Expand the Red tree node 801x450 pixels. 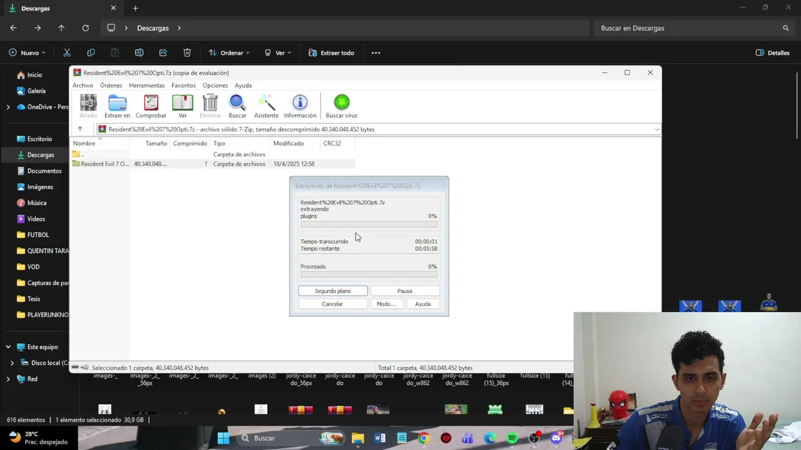(8, 379)
